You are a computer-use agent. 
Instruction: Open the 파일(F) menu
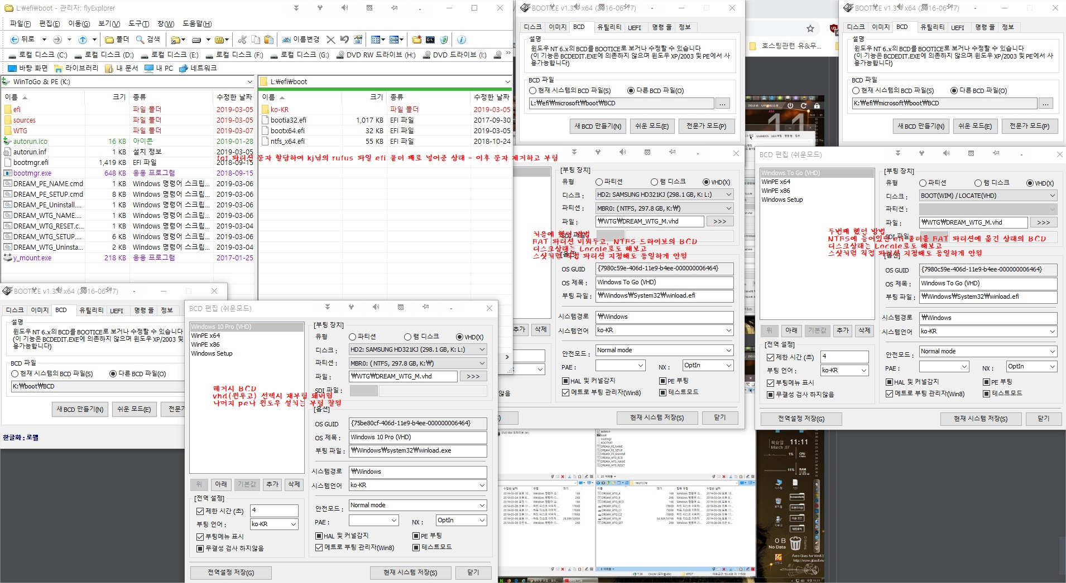[21, 23]
